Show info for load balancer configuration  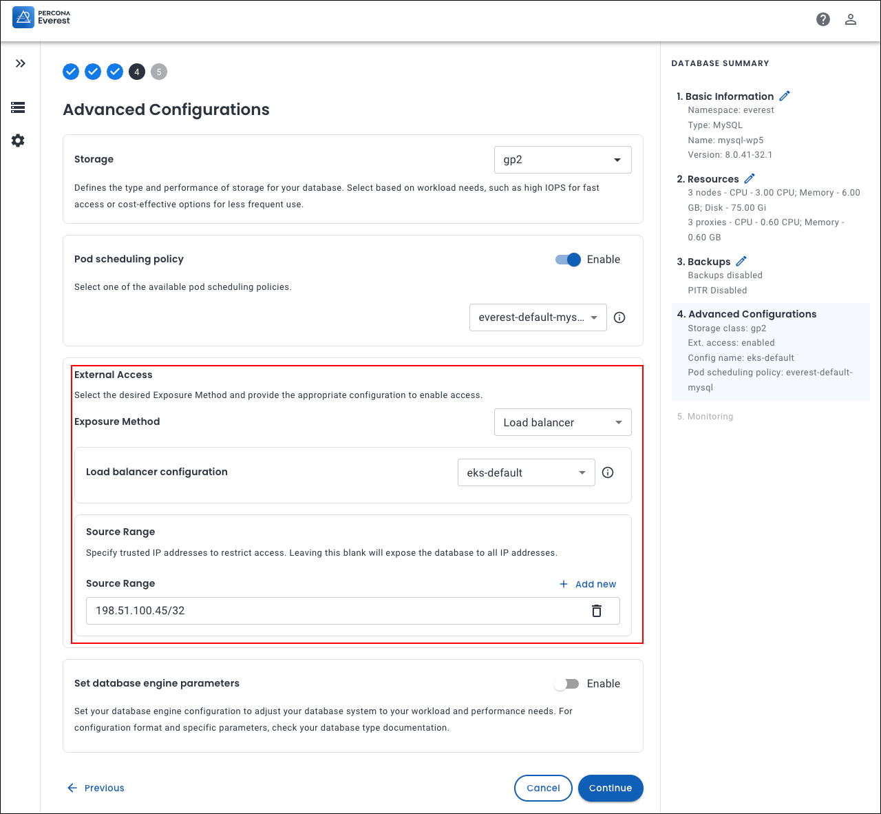pos(608,472)
